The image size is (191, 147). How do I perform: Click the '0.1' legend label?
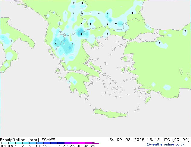3,146
